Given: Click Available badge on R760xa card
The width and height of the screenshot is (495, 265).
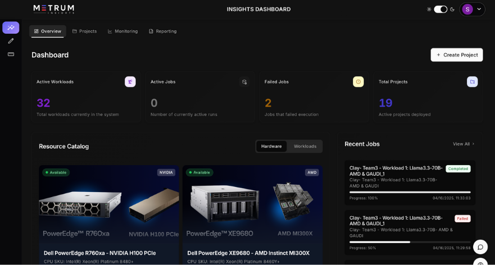Looking at the screenshot, I should point(56,172).
